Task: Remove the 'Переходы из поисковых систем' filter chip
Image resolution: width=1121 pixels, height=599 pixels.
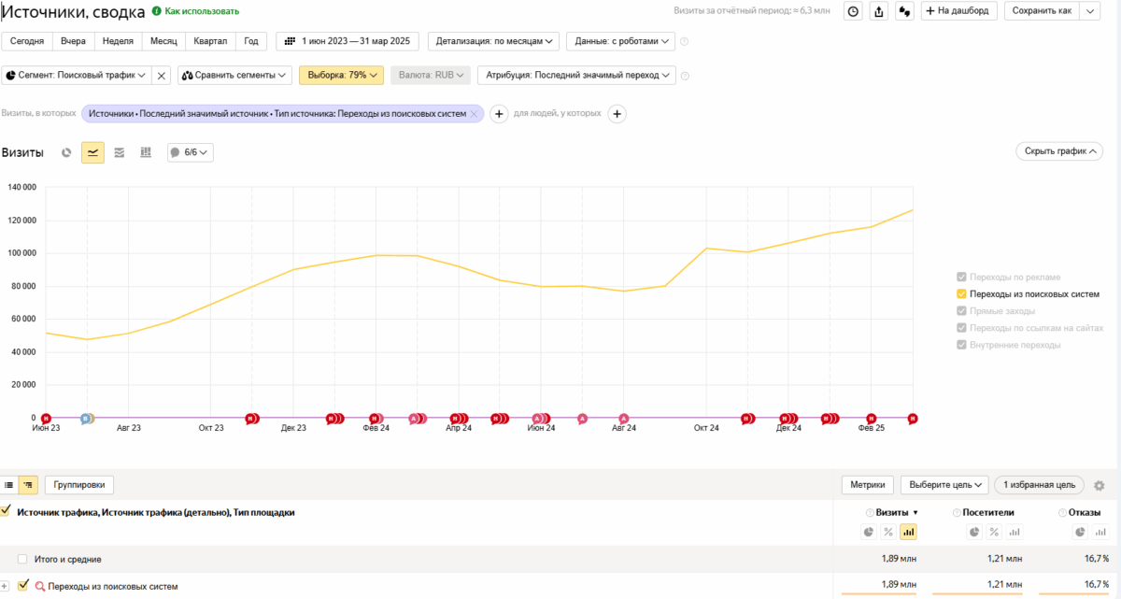Action: pyautogui.click(x=475, y=114)
